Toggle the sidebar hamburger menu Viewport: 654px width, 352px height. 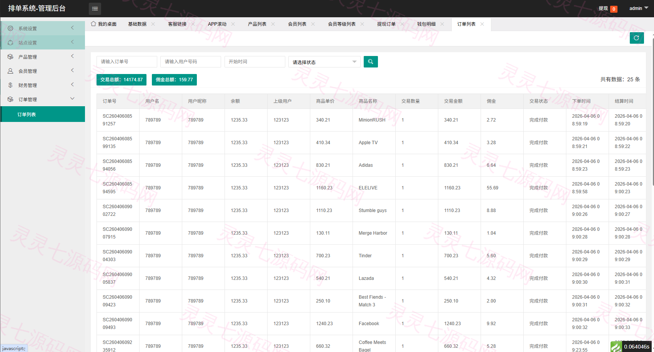(x=95, y=8)
